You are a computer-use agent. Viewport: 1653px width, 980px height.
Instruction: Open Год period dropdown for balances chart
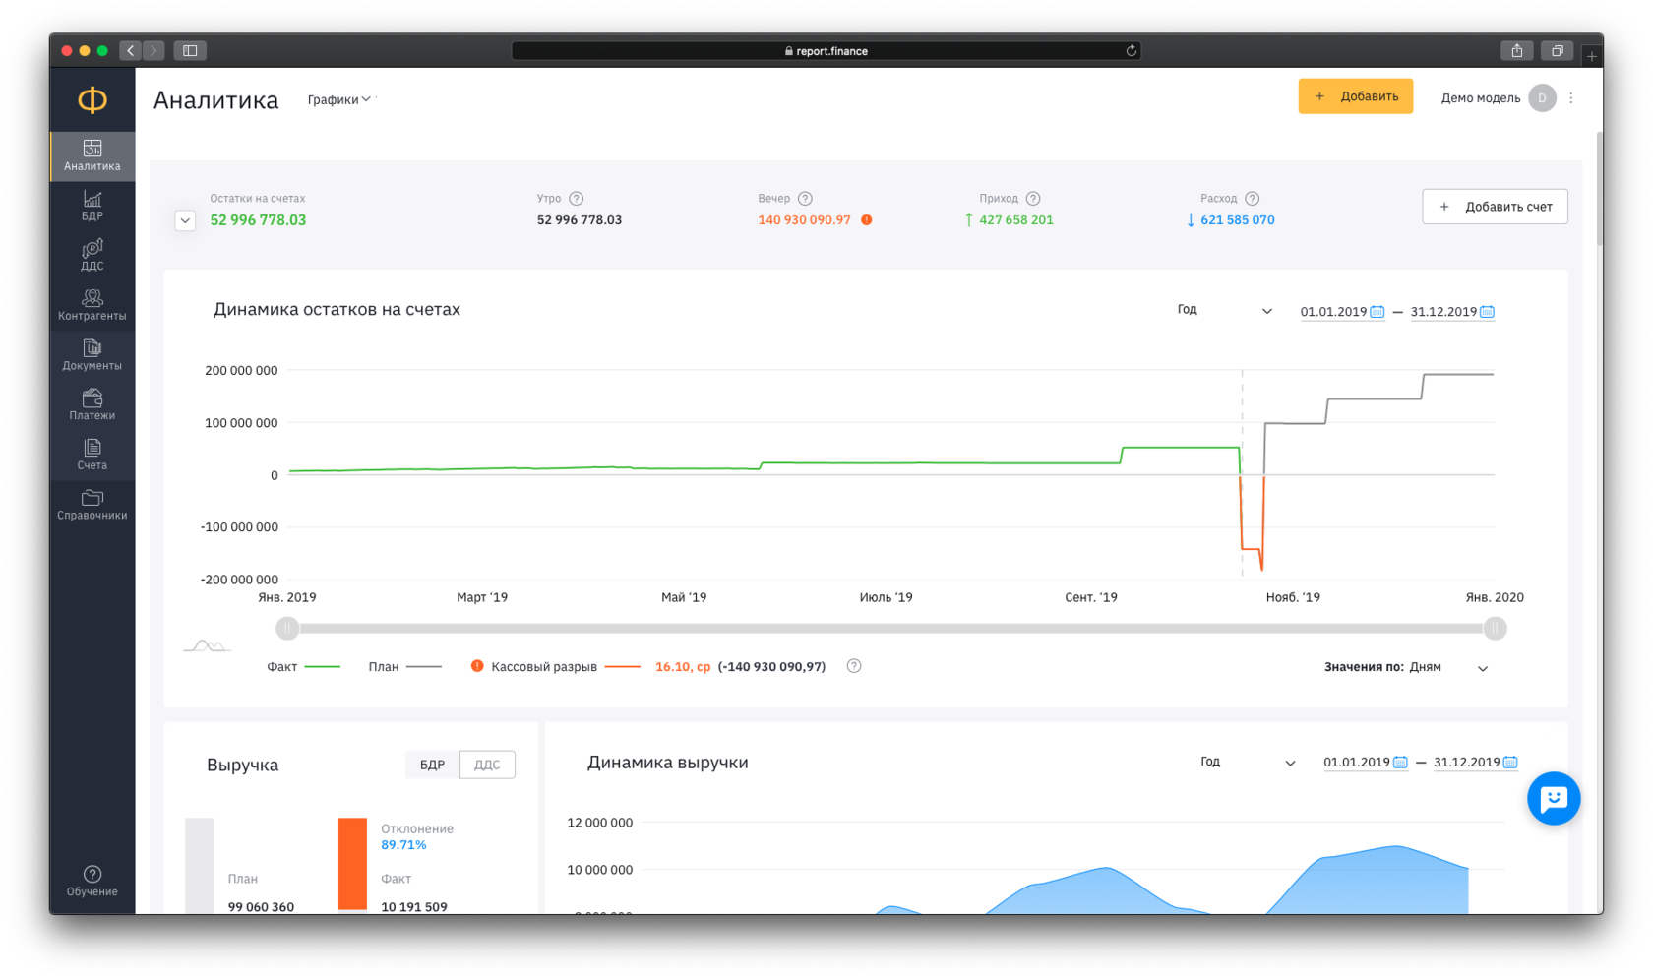1224,310
